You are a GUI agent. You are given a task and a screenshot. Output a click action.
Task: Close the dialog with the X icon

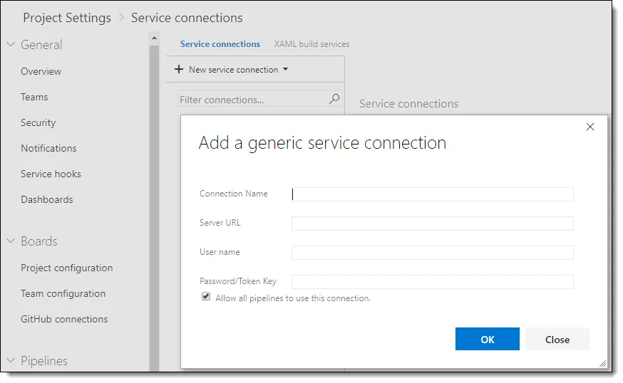[589, 127]
